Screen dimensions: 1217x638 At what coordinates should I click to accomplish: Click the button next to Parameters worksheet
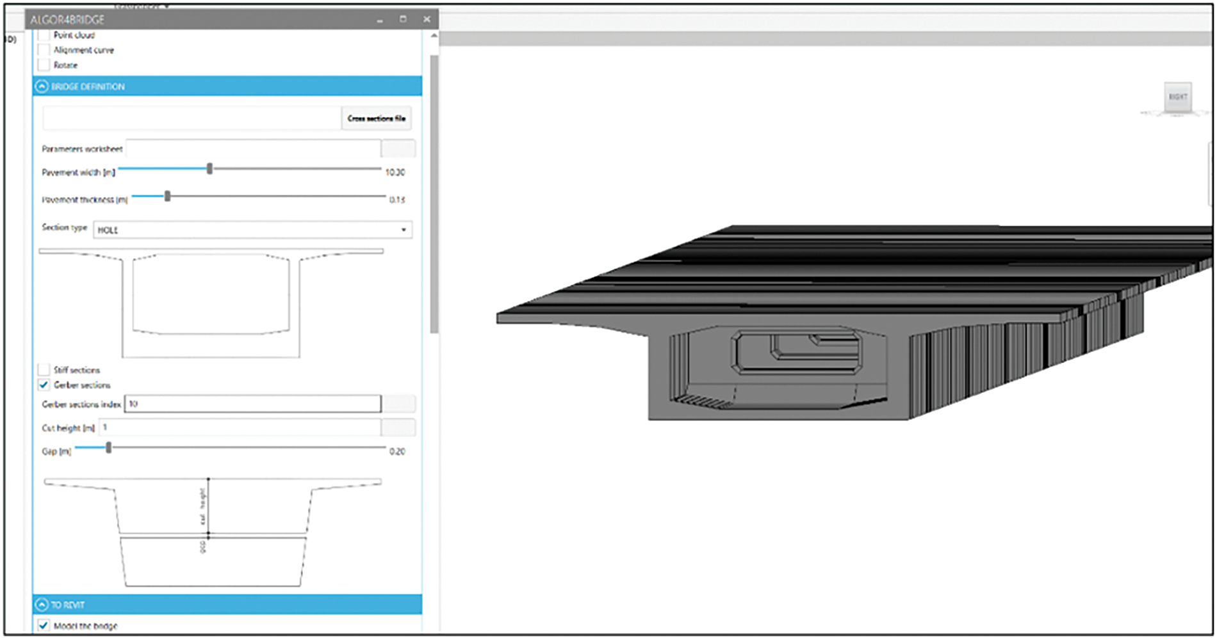(x=398, y=149)
